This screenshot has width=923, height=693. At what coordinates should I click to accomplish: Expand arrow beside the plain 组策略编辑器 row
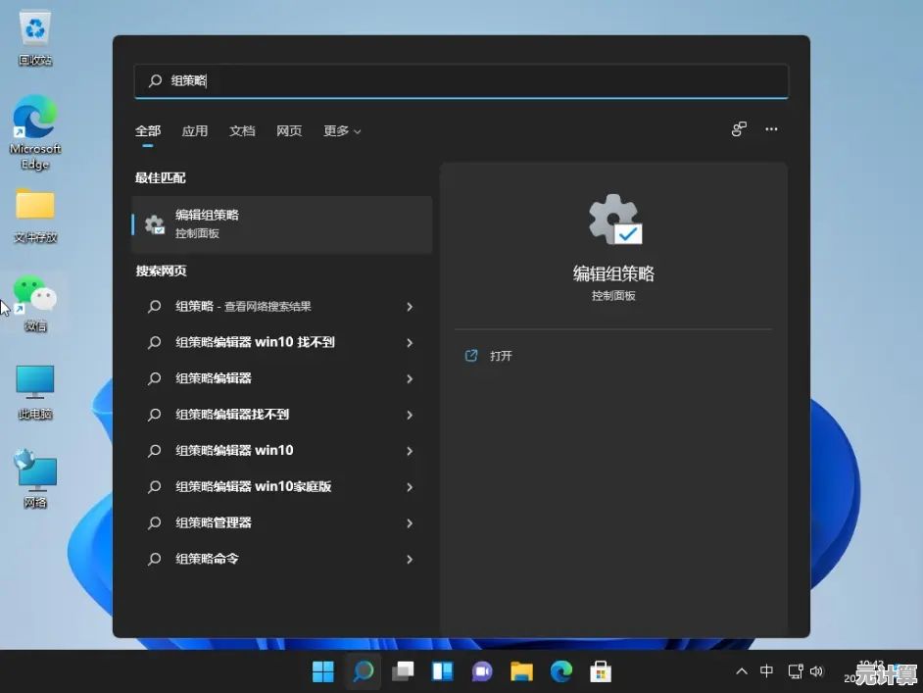[410, 378]
